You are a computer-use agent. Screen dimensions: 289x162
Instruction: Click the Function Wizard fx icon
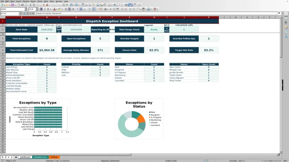pos(24,13)
